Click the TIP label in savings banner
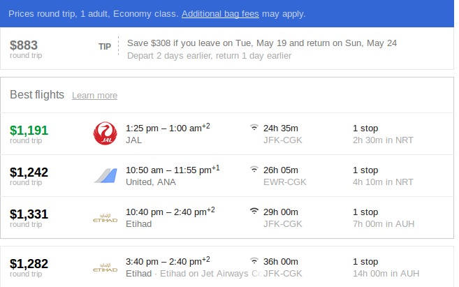This screenshot has height=287, width=459. click(x=103, y=46)
